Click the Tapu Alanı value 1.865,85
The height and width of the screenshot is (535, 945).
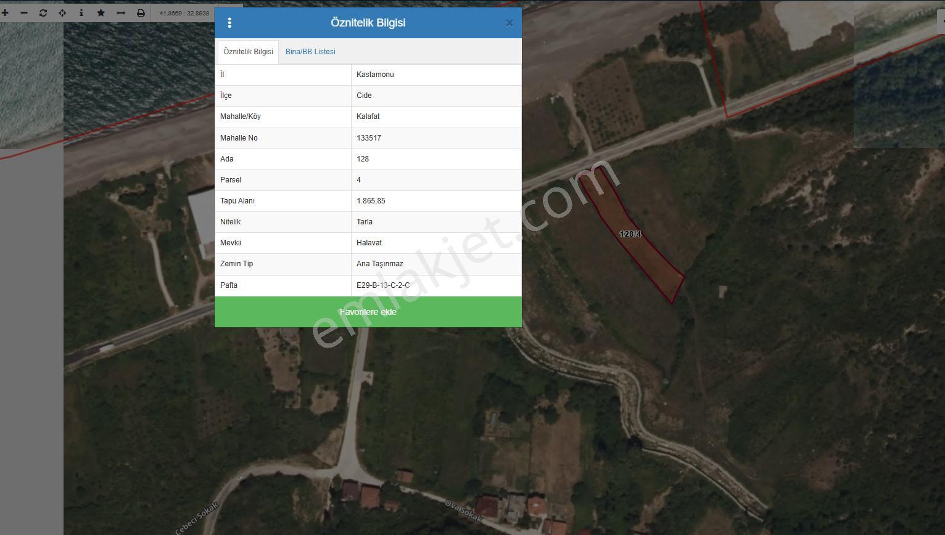coord(371,201)
